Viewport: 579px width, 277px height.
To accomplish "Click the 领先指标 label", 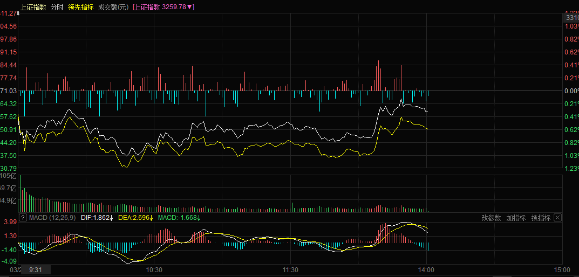I will point(80,7).
